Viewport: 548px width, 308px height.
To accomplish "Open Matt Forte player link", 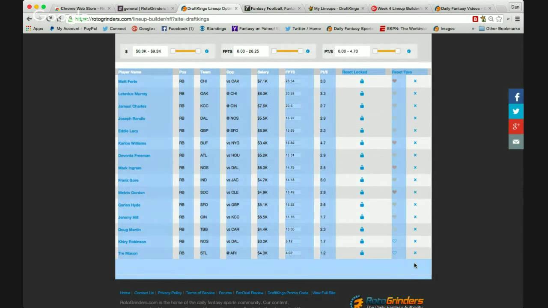I will (128, 81).
